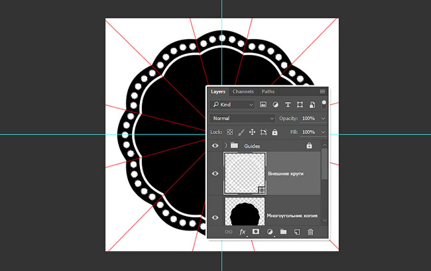Open the fx layer style menu
This screenshot has width=431, height=271.
[x=243, y=232]
